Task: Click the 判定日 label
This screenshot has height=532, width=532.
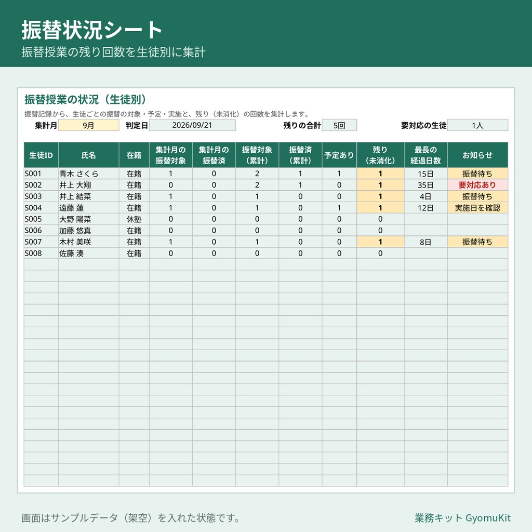Action: point(137,125)
